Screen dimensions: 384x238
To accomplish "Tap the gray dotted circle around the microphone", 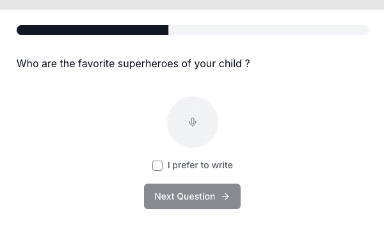I will coord(193,122).
